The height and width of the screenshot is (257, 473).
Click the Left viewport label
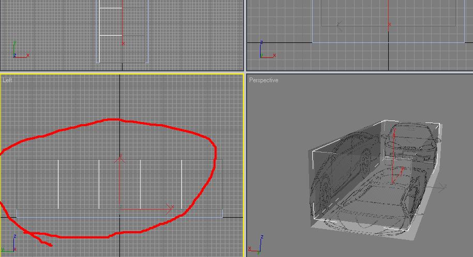(x=7, y=80)
